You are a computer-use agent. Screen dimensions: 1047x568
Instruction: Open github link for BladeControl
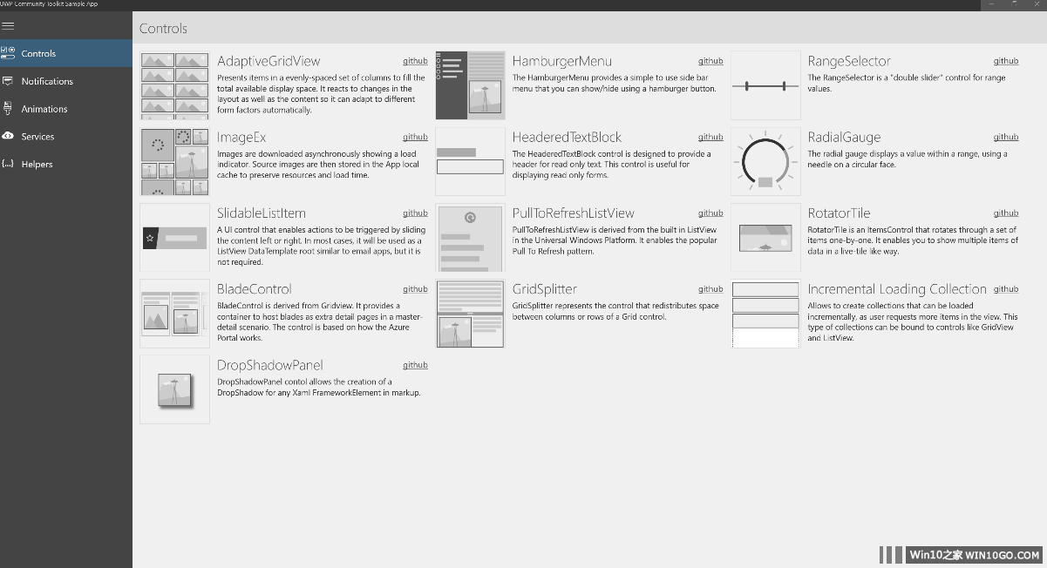(415, 288)
